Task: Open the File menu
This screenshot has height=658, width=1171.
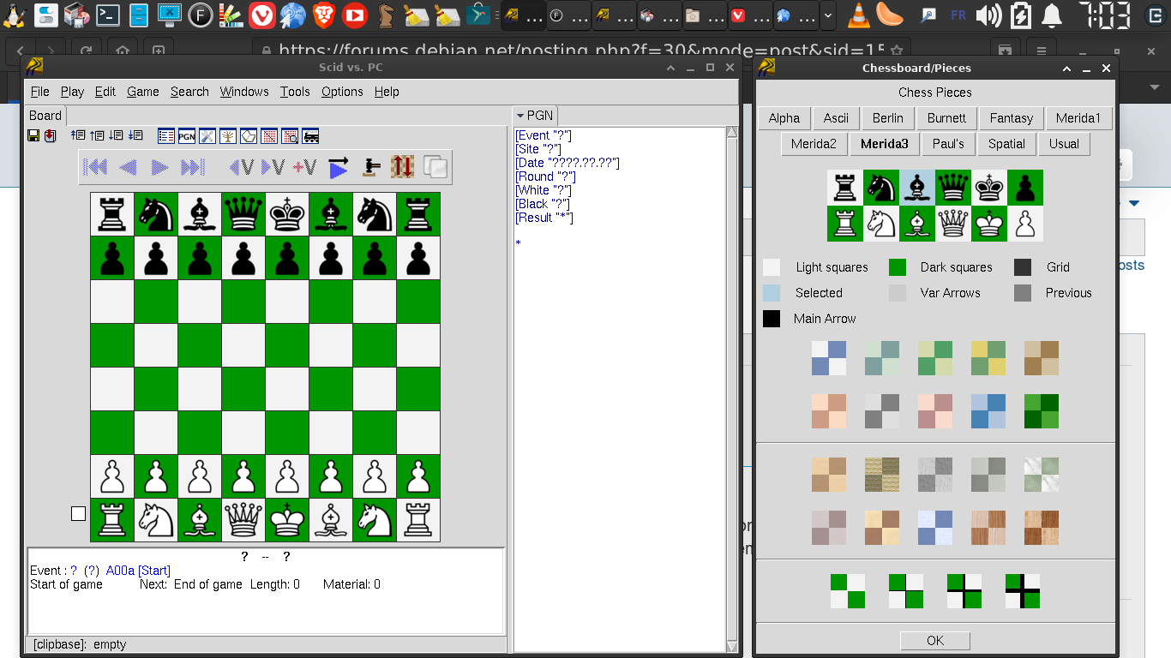Action: click(40, 92)
